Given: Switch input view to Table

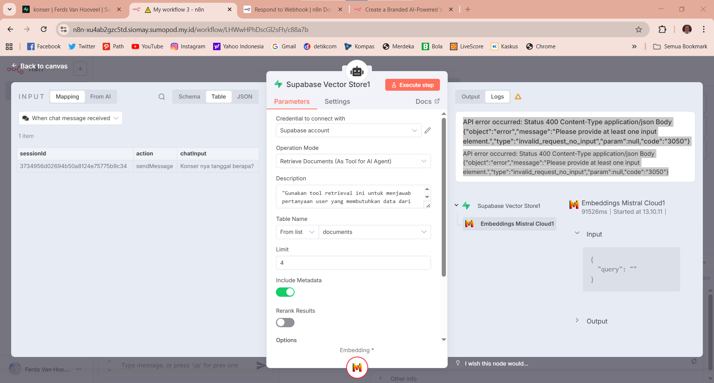Looking at the screenshot, I should tap(219, 97).
